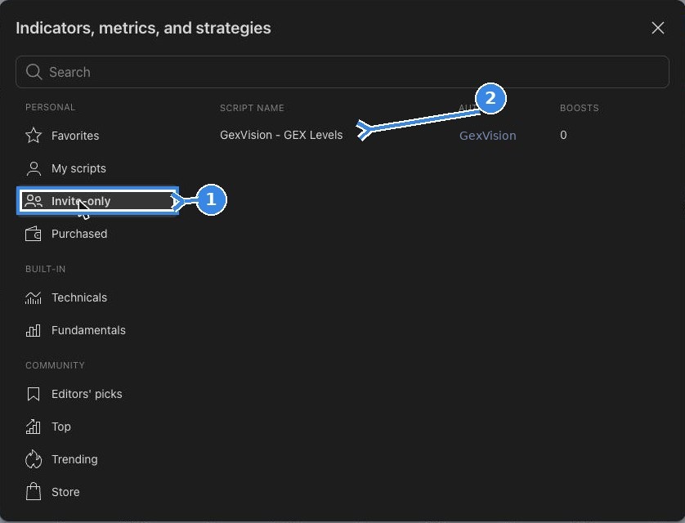Image resolution: width=685 pixels, height=523 pixels.
Task: Click the Store shopping bag icon
Action: [34, 492]
